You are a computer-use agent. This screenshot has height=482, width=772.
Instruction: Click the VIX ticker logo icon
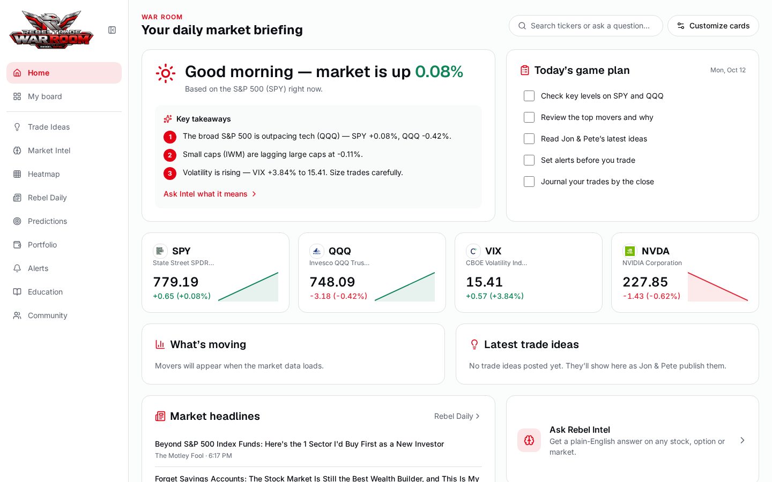pyautogui.click(x=473, y=251)
